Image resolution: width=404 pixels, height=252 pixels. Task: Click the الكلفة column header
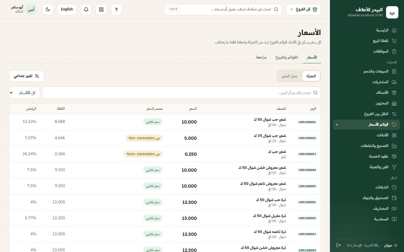pyautogui.click(x=61, y=109)
